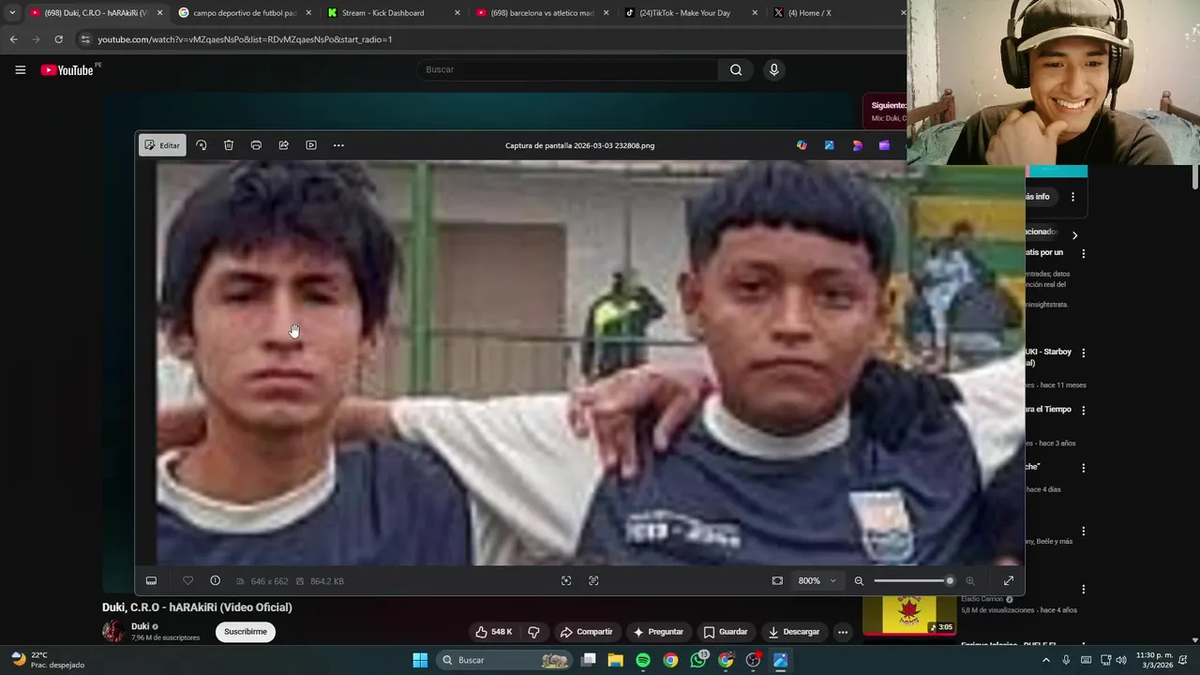Image resolution: width=1200 pixels, height=675 pixels.
Task: Open the 800% zoom level dropdown
Action: [817, 581]
